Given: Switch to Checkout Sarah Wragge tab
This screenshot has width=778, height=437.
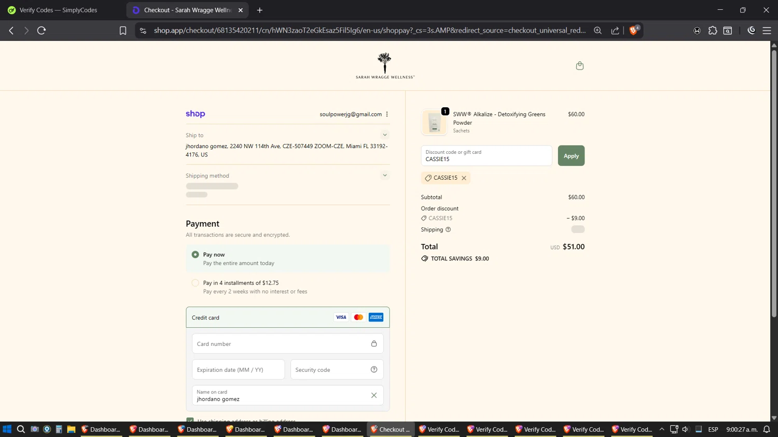Looking at the screenshot, I should pyautogui.click(x=187, y=10).
